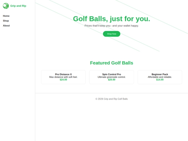
Task: Click 'Max distance with soft feel' description
Action: click(x=63, y=77)
